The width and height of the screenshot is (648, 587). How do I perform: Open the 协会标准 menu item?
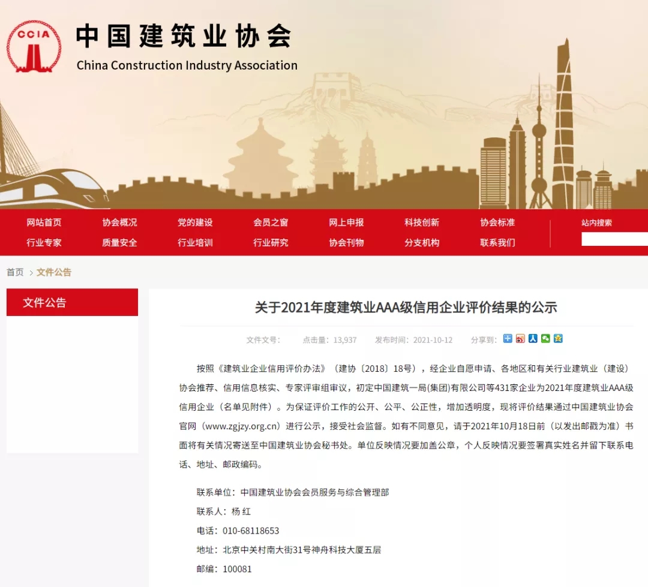click(497, 222)
